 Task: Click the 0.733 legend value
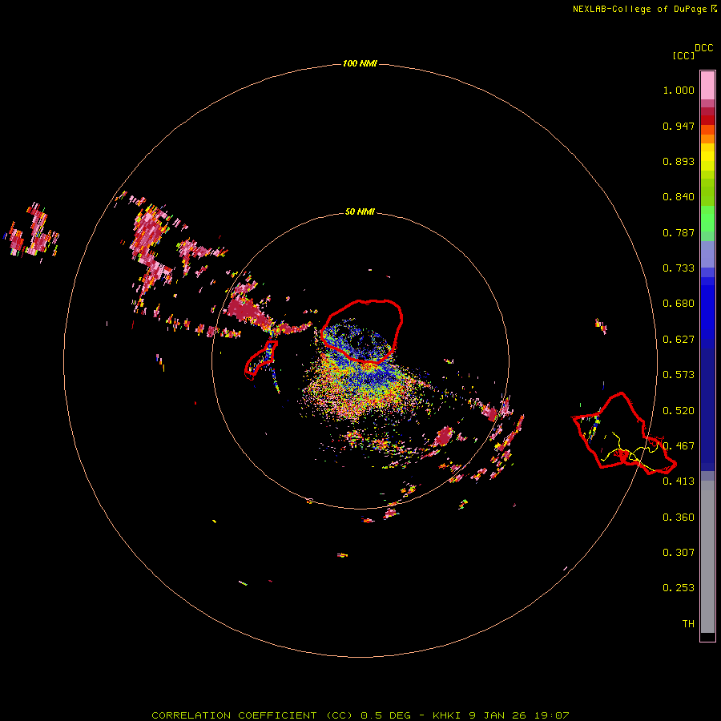(679, 268)
